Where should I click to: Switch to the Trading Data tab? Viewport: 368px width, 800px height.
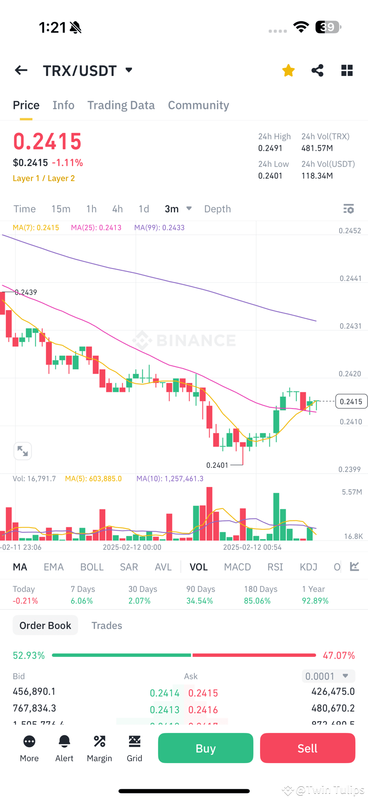point(121,105)
